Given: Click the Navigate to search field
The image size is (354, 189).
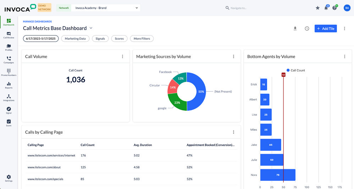Looking at the screenshot, I should pyautogui.click(x=239, y=8).
